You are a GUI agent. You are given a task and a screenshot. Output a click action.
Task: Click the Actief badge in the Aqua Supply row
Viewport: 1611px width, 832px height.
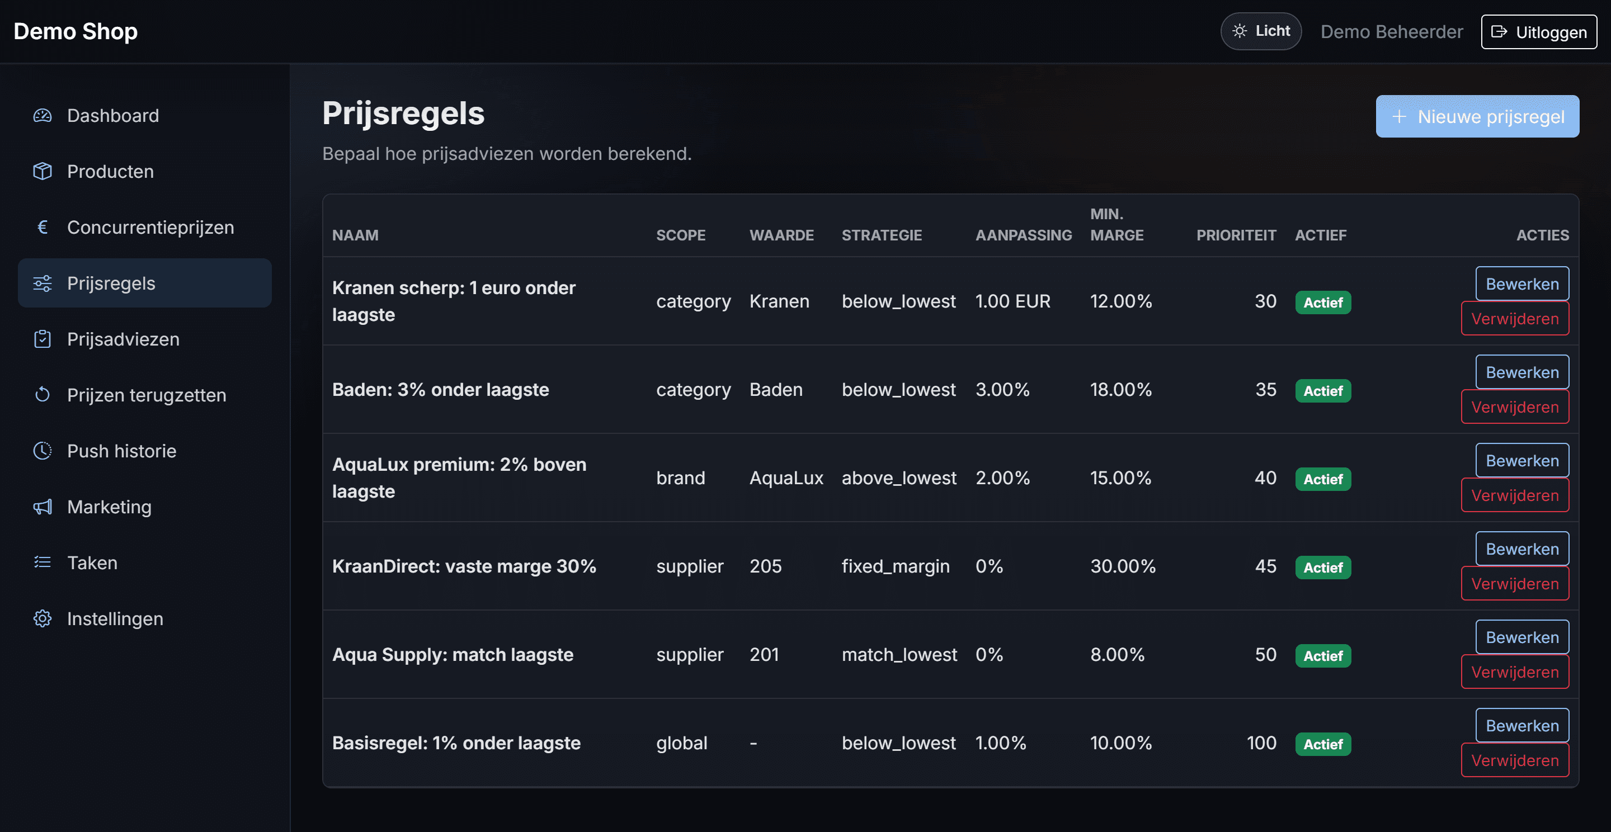(1323, 656)
